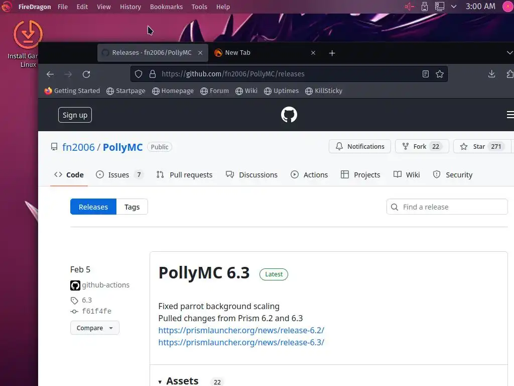Open the Garuda dragon logo menu
The width and height of the screenshot is (514, 386).
[x=6, y=7]
